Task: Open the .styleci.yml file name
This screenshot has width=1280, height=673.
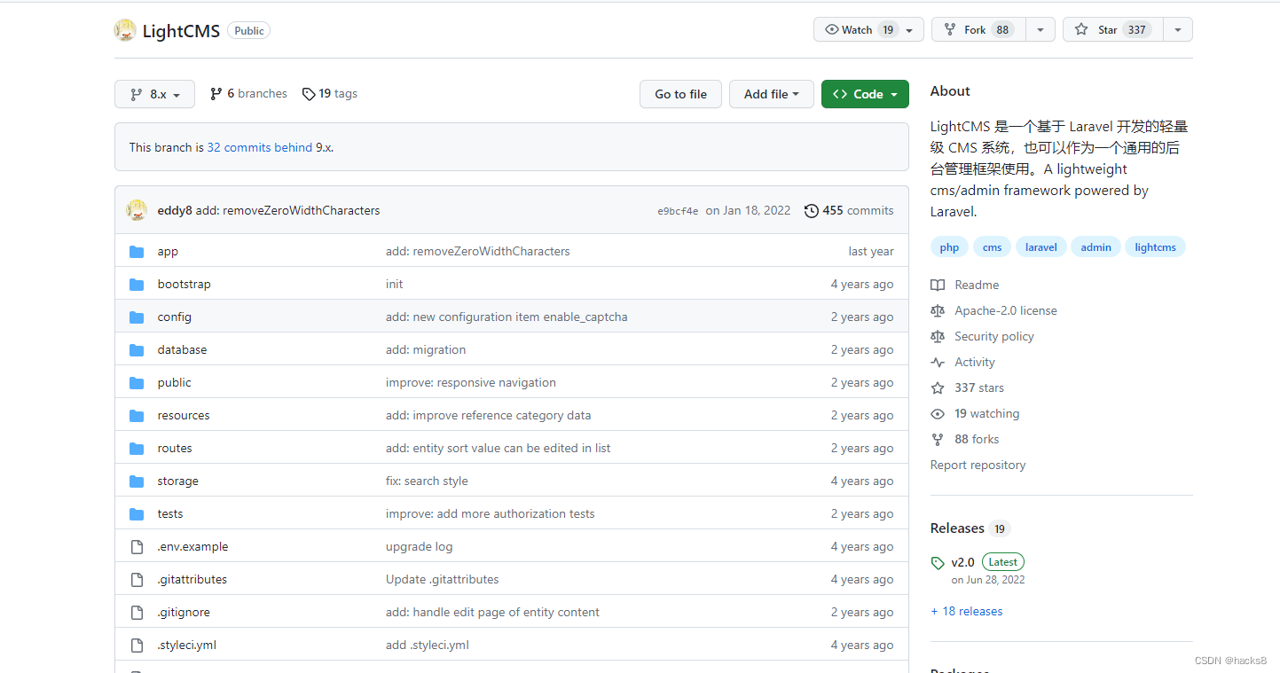Action: [187, 645]
